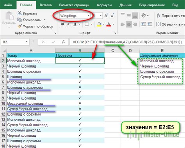The image size is (185, 148).
Task: Click Merge and Center (Объединить)
Action: point(171,24)
